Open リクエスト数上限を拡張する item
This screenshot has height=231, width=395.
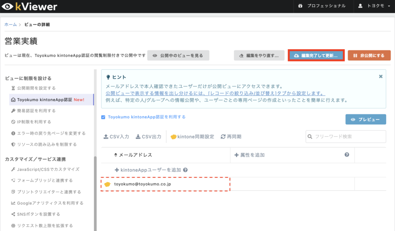(x=45, y=225)
